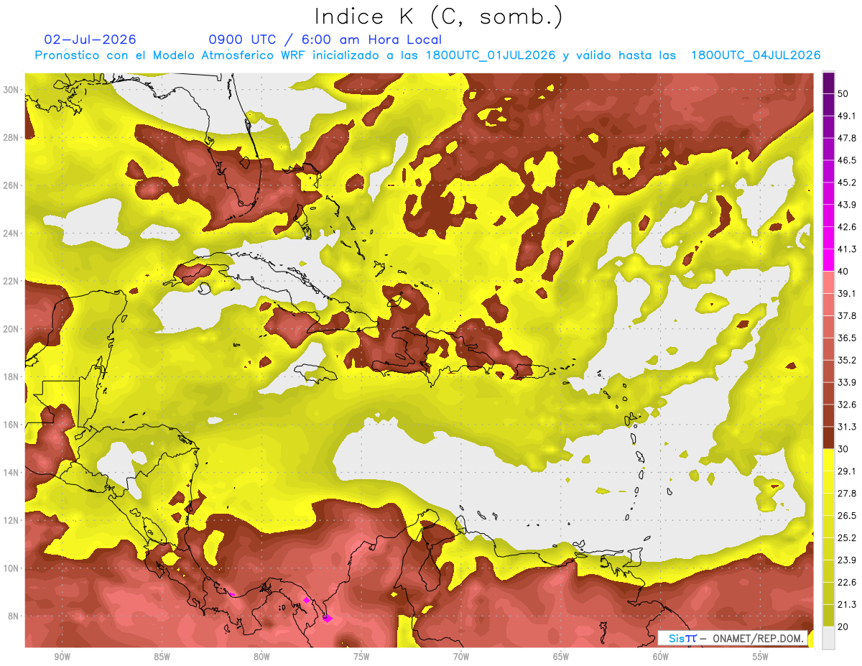Click the legend value '42.6'

point(846,227)
